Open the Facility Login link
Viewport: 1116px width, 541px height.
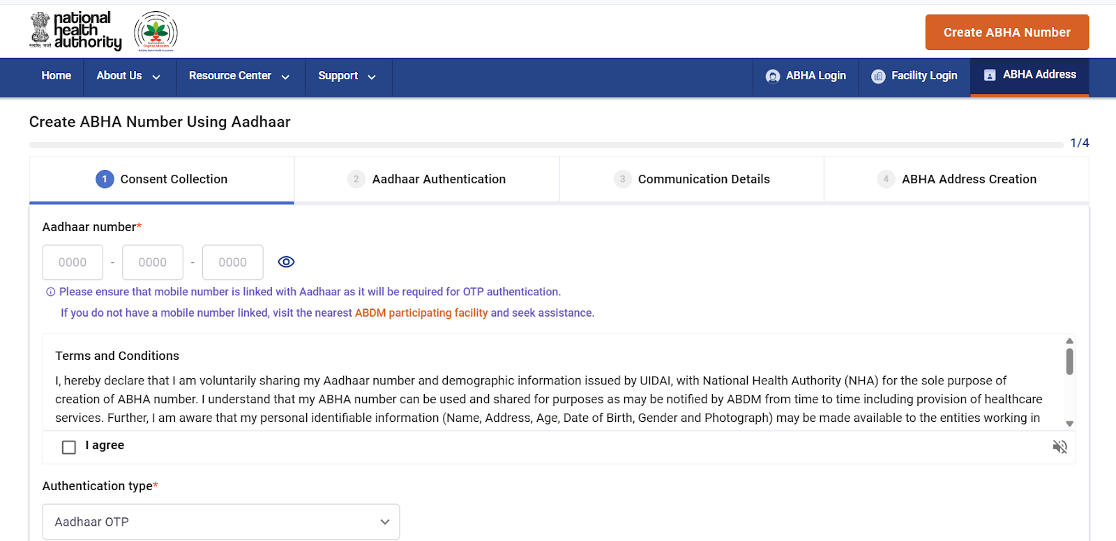point(914,76)
